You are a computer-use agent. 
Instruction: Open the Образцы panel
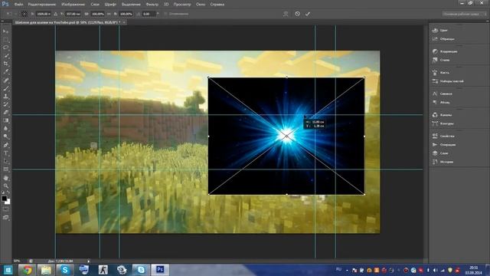pos(443,39)
